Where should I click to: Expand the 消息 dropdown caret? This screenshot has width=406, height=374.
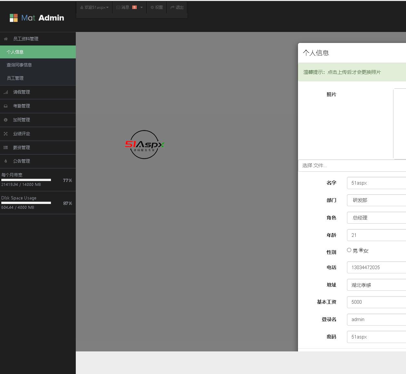(141, 7)
